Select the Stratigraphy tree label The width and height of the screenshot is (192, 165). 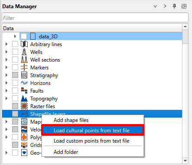(x=44, y=75)
